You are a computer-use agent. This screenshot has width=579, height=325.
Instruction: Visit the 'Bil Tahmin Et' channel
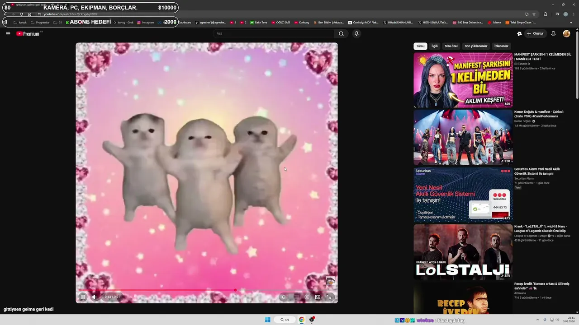point(522,64)
